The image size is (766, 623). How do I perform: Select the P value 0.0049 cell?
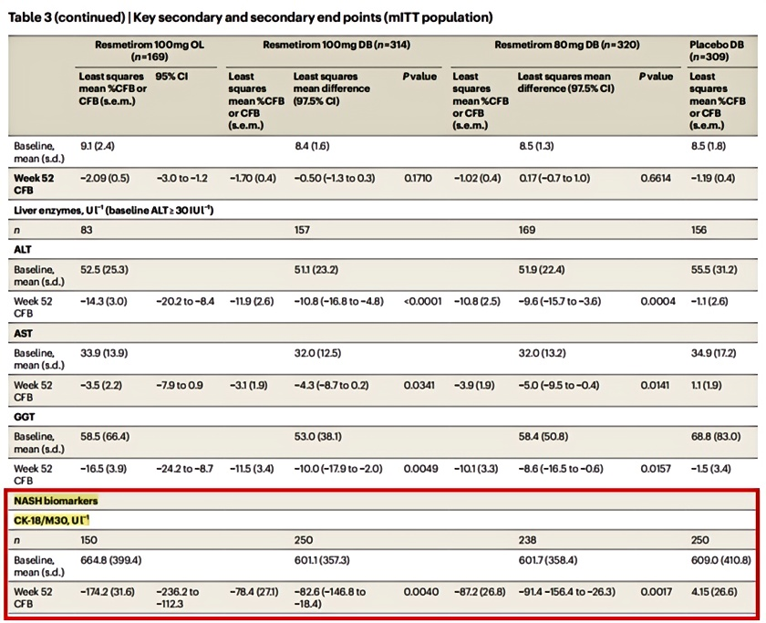click(x=419, y=470)
